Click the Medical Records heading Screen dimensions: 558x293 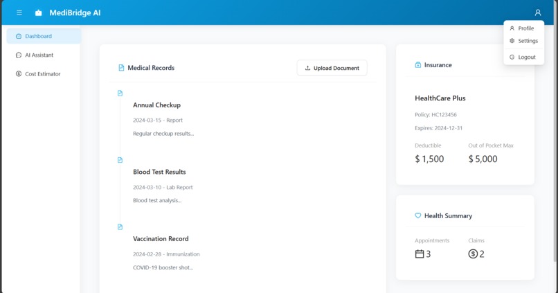(151, 68)
